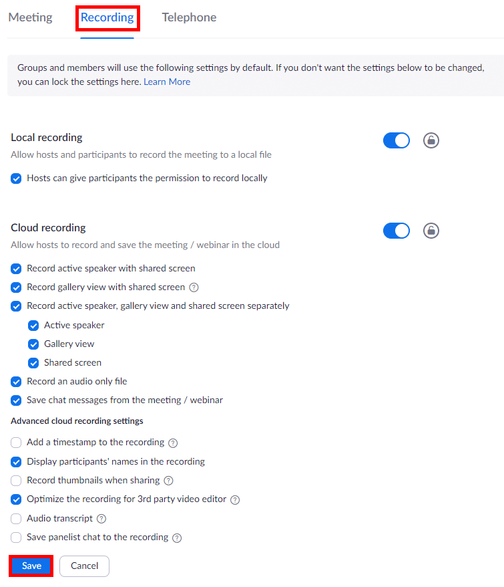Check the Audio transcript checkbox
Image resolution: width=504 pixels, height=587 pixels.
pyautogui.click(x=17, y=518)
